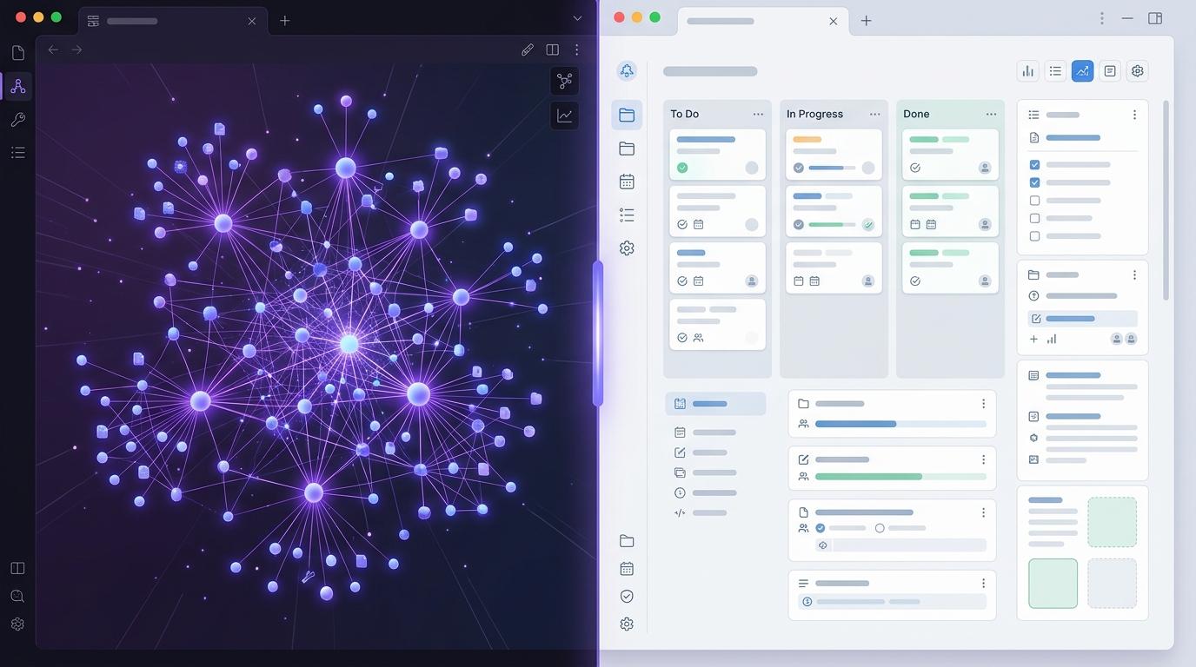Open note view icon in top toolbar
The width and height of the screenshot is (1196, 667).
(1110, 71)
